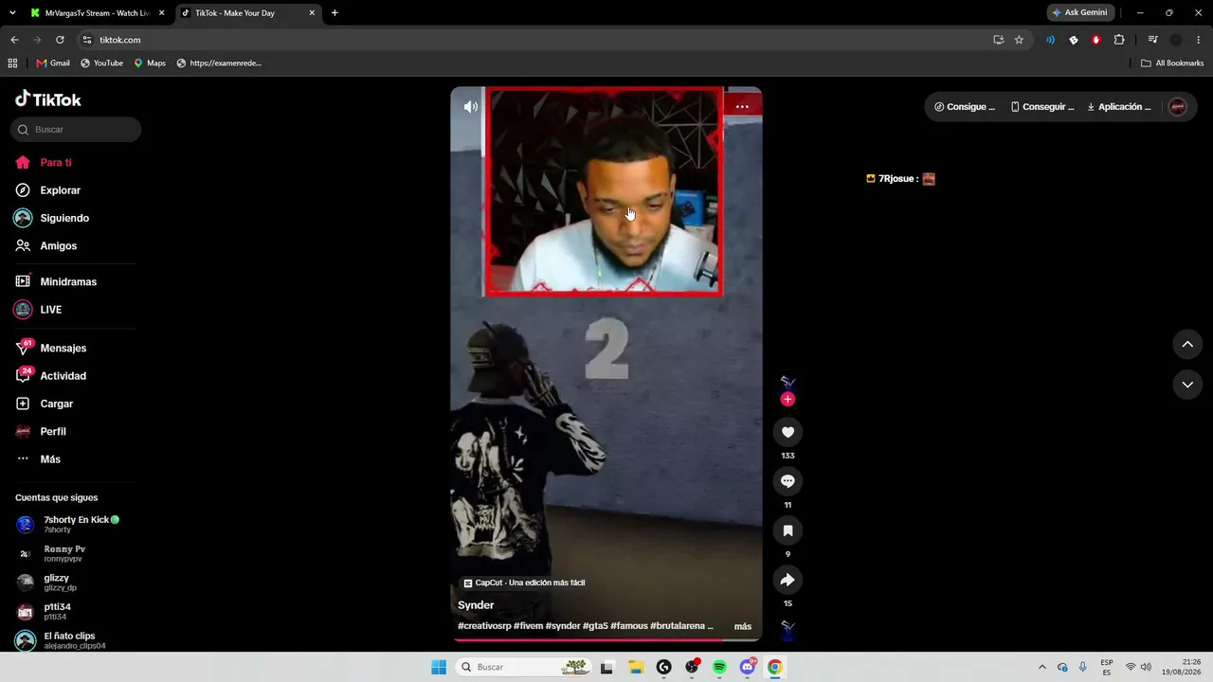The height and width of the screenshot is (682, 1213).
Task: Bookmark this page with the star icon
Action: pos(1019,40)
